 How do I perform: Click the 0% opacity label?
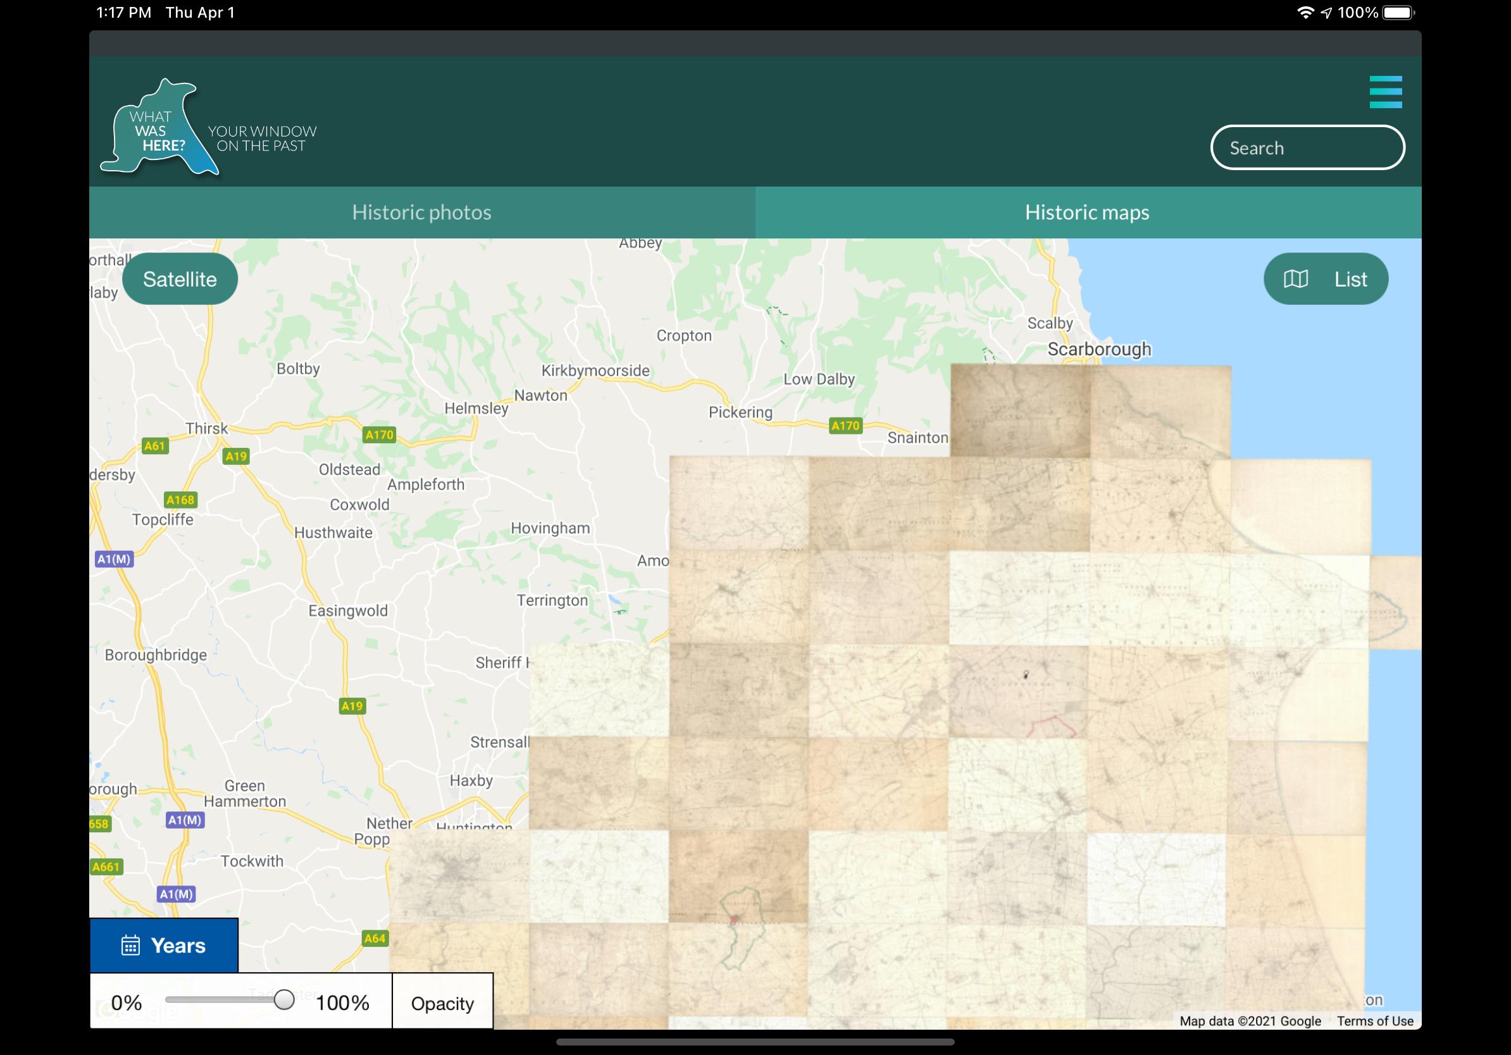[127, 1003]
